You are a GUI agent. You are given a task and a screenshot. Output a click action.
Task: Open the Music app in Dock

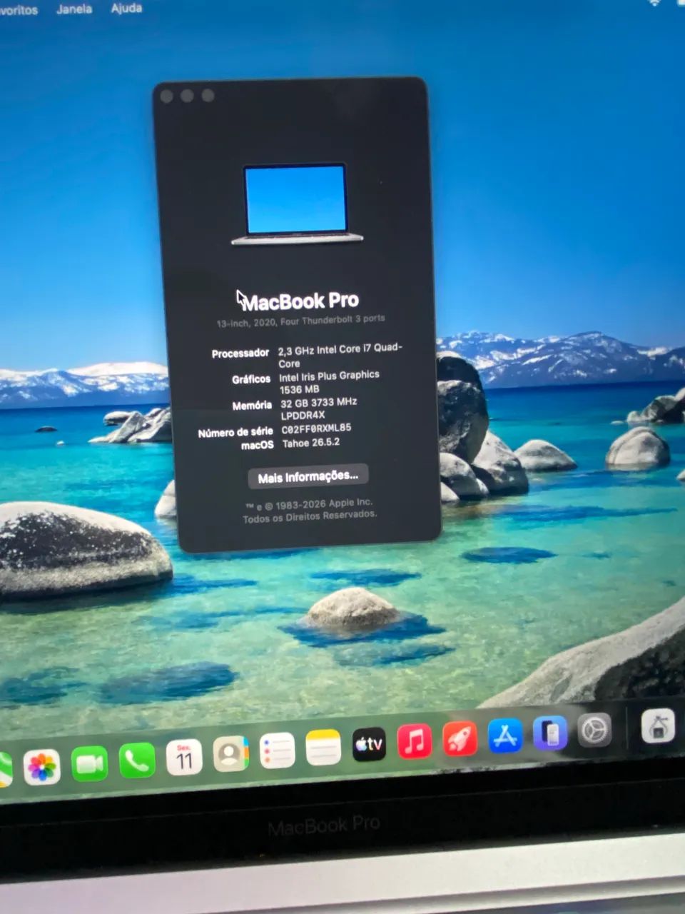415,741
